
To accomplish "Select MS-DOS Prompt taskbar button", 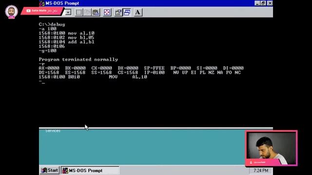I will click(x=90, y=171).
